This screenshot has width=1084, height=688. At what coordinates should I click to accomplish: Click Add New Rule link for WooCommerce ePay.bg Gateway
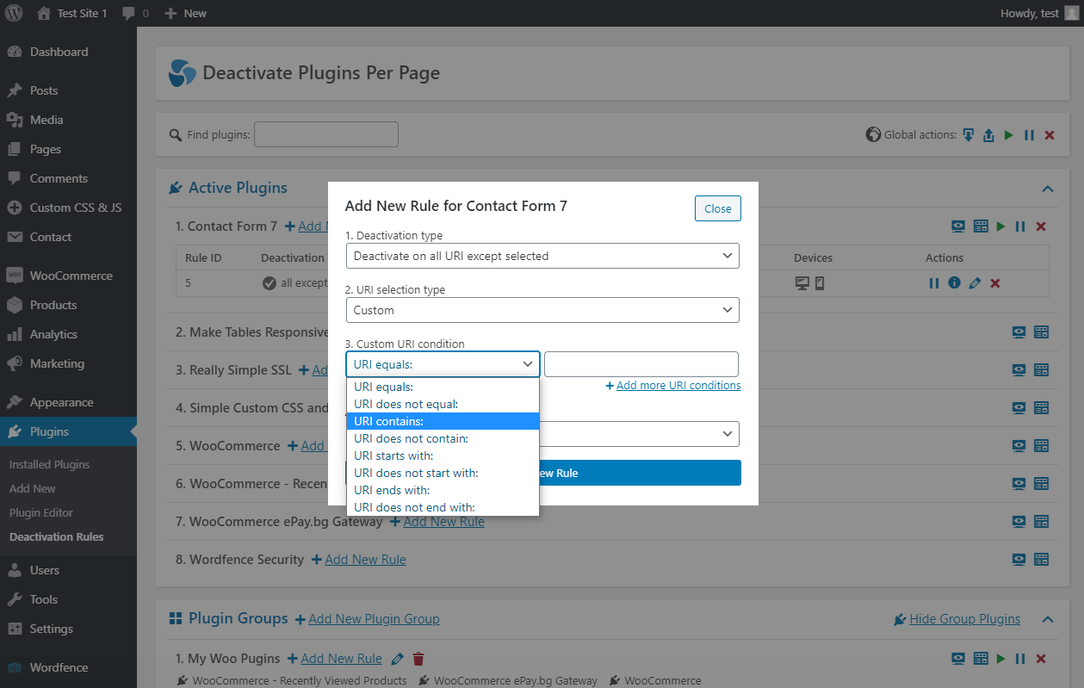[x=443, y=522]
